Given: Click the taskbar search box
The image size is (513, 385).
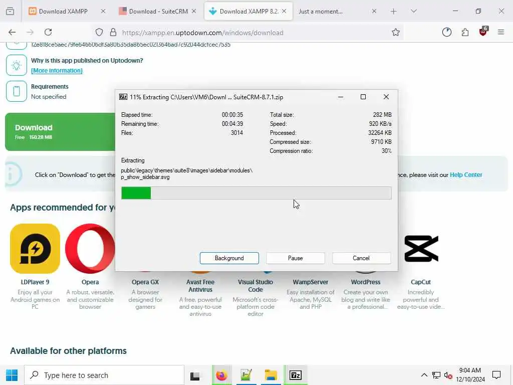Looking at the screenshot, I should (104, 375).
